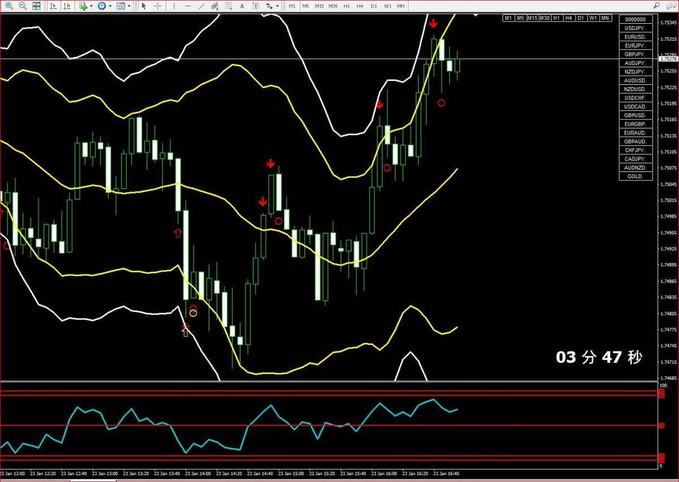
Task: Expand the Templates dropdown arrow
Action: click(129, 6)
